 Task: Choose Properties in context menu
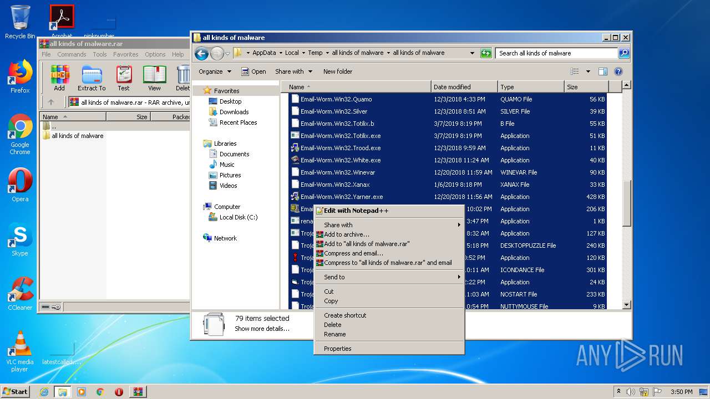[x=389, y=349]
